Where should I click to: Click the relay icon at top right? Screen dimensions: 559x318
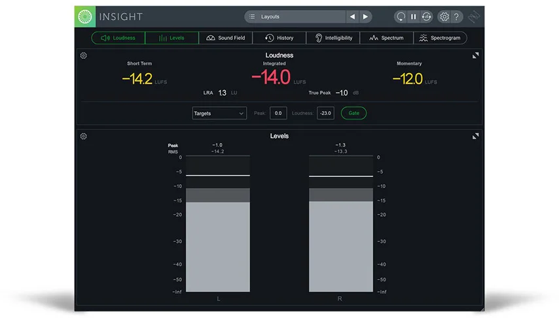(474, 16)
